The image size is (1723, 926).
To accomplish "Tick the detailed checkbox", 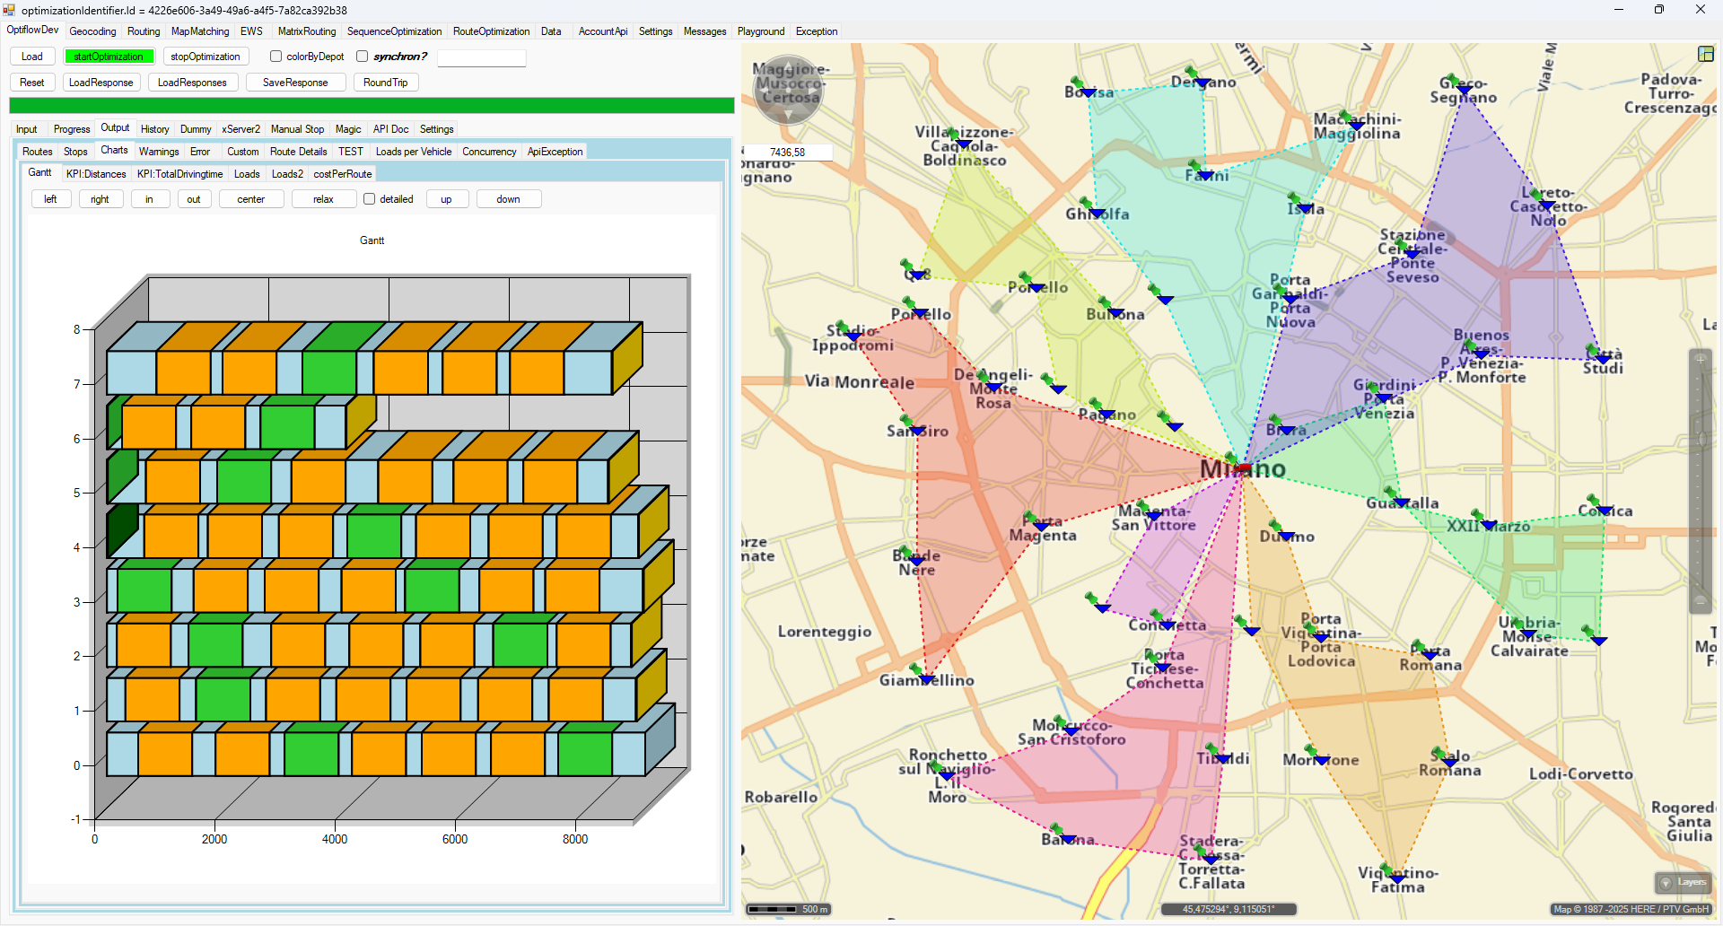I will click(370, 199).
